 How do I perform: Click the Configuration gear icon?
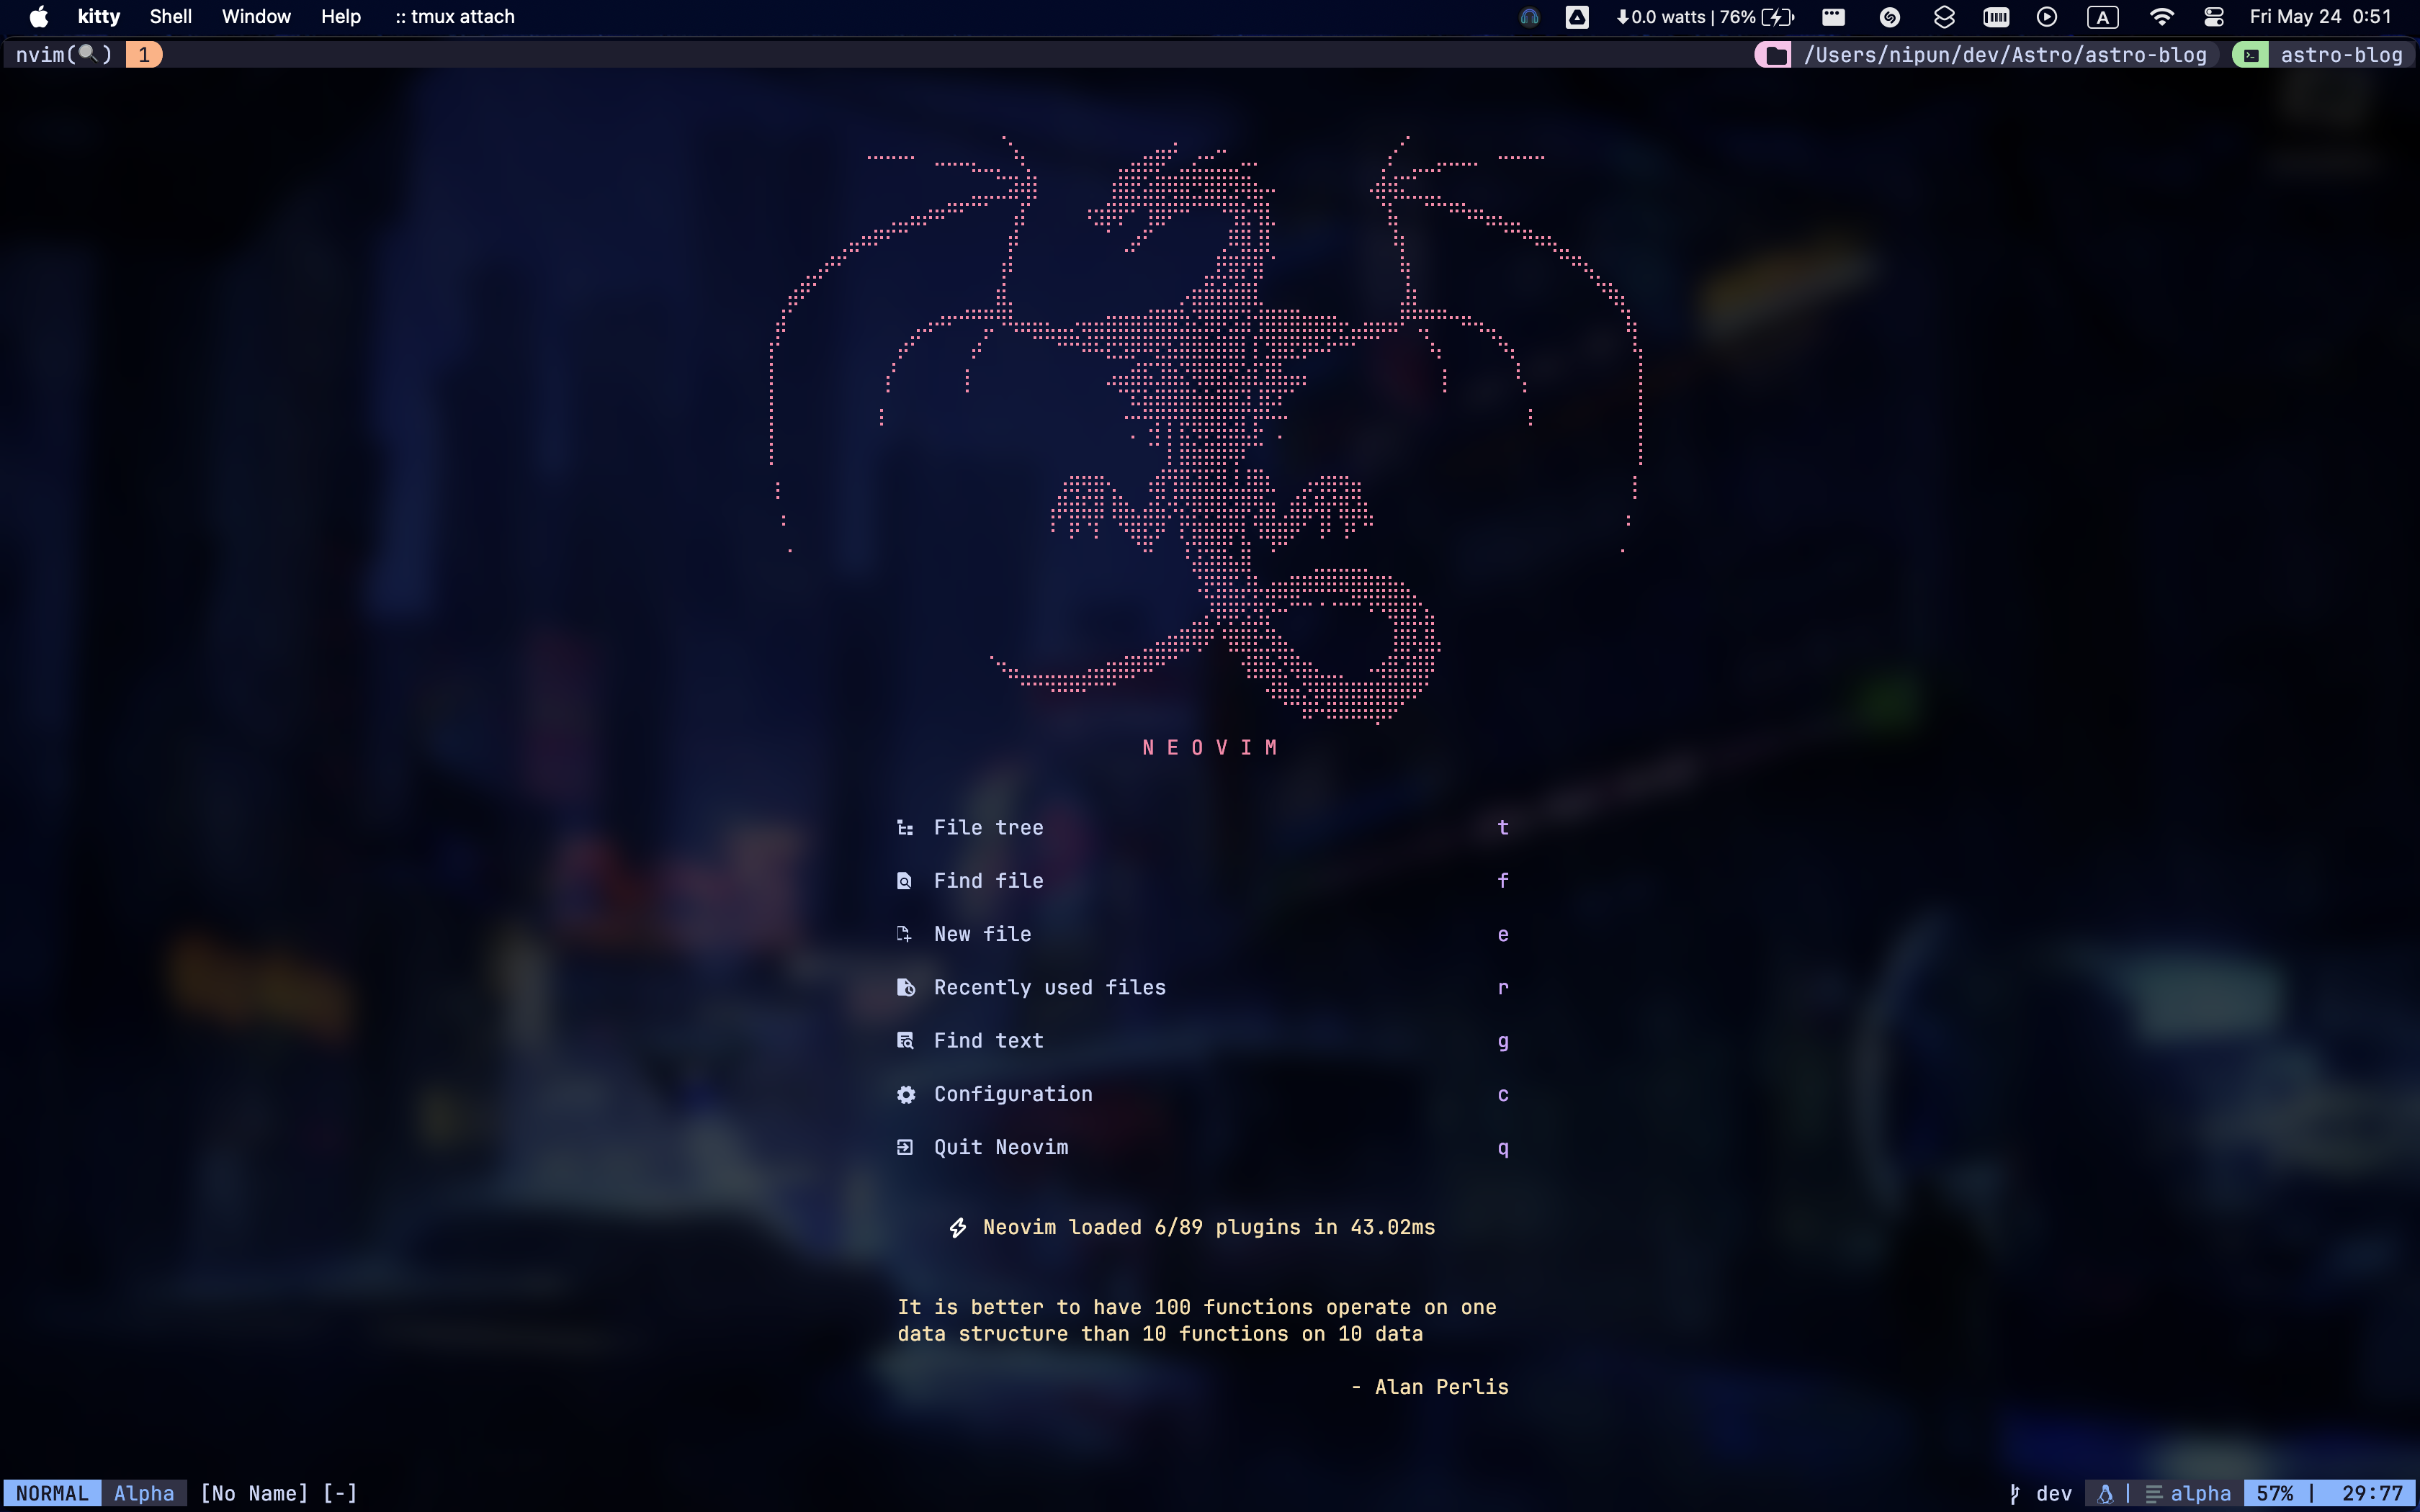click(x=906, y=1094)
